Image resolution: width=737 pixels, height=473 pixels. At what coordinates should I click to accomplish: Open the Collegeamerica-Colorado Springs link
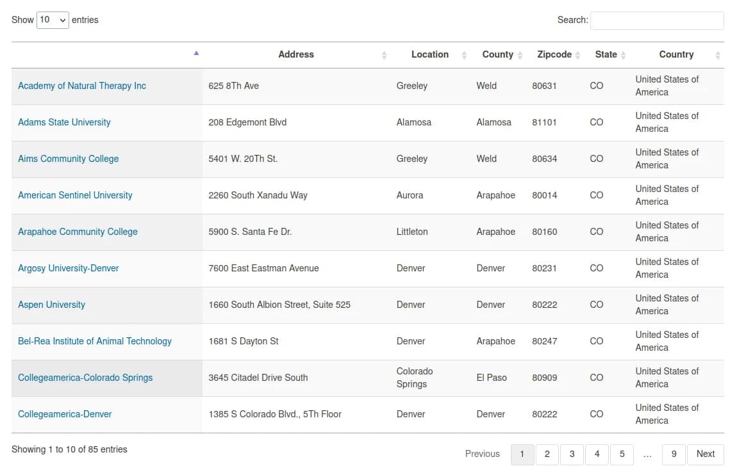[85, 378]
